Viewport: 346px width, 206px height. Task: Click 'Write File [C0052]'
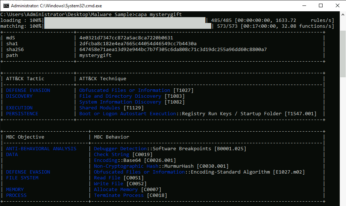coord(120,183)
